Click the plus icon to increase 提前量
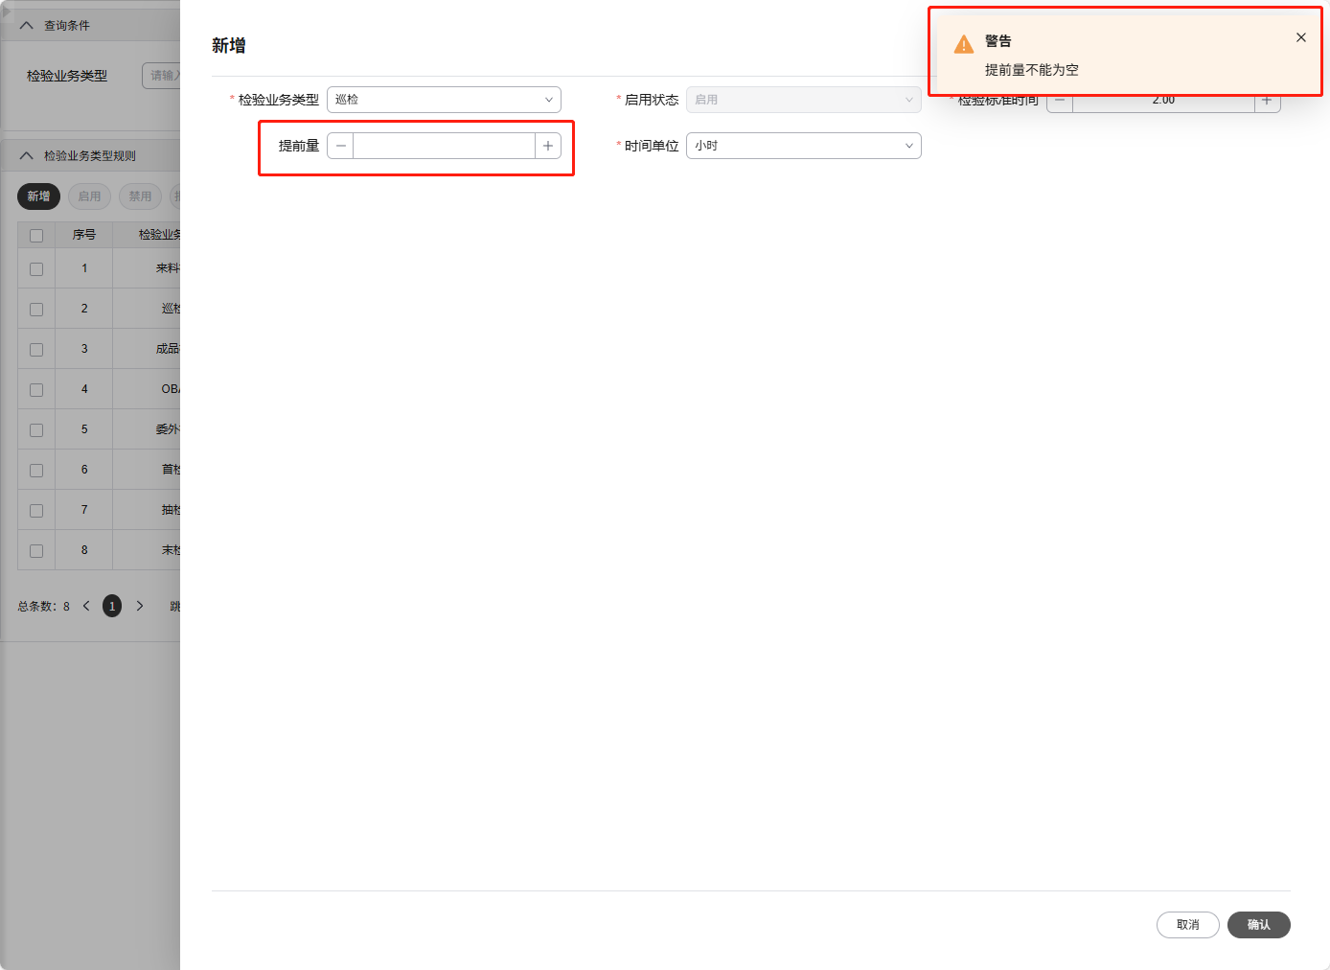This screenshot has height=970, width=1330. 547,145
